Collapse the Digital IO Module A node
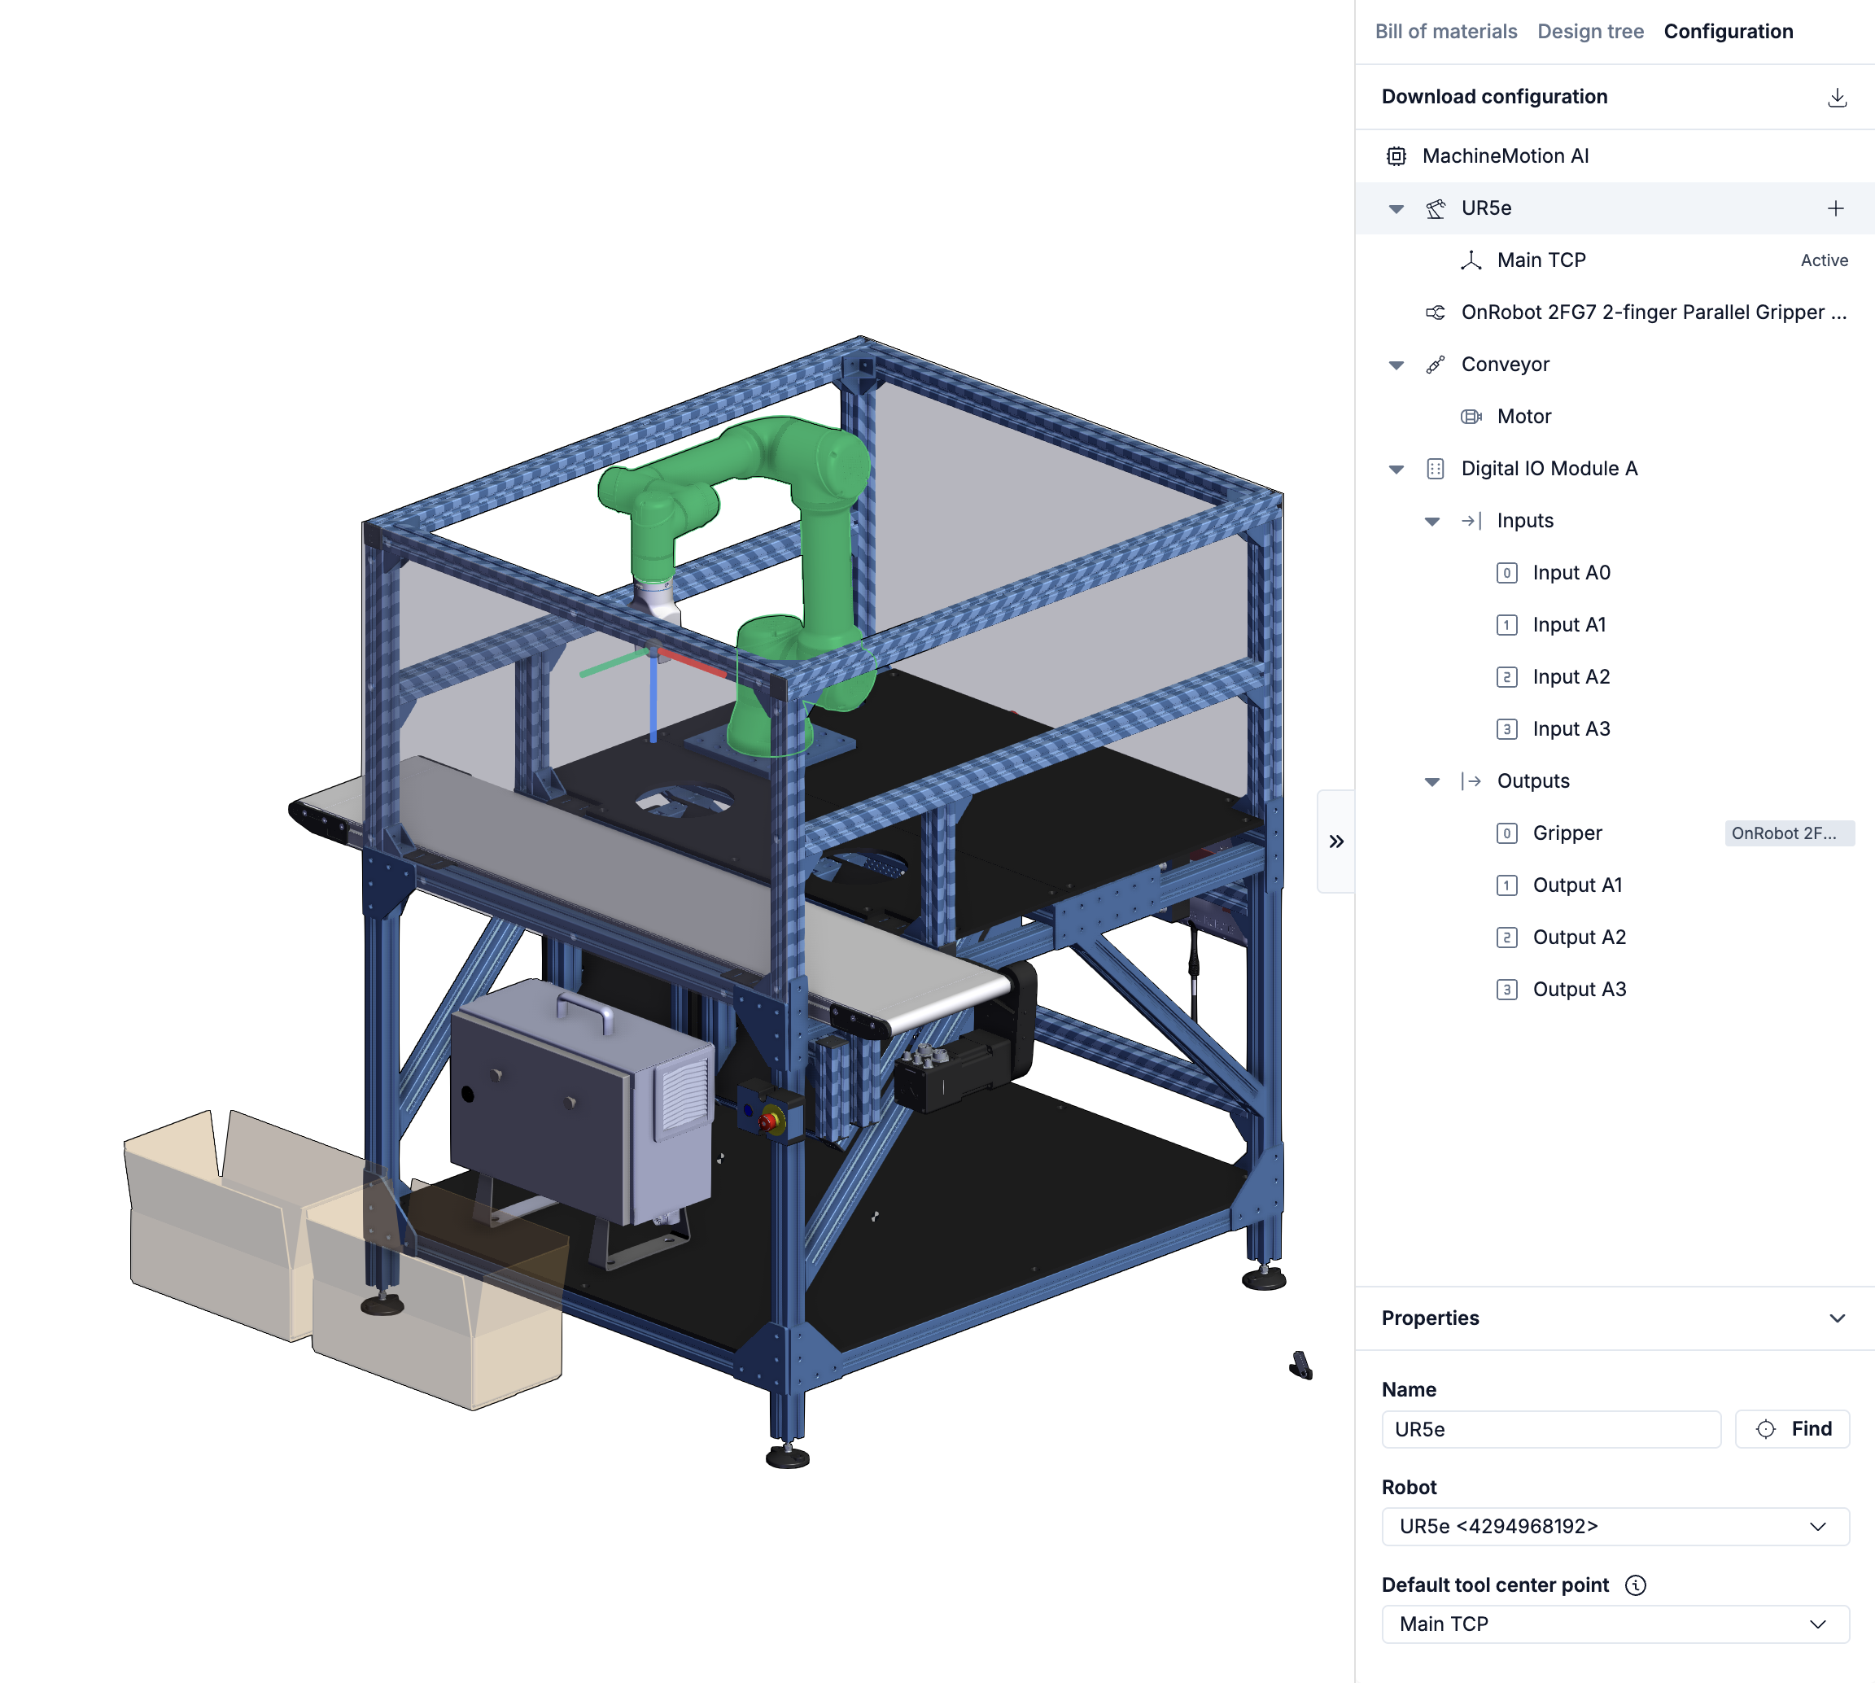 click(x=1396, y=470)
